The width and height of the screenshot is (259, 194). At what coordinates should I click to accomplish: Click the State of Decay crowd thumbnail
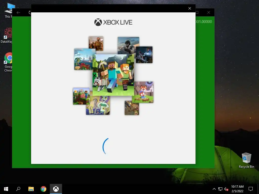click(x=96, y=43)
